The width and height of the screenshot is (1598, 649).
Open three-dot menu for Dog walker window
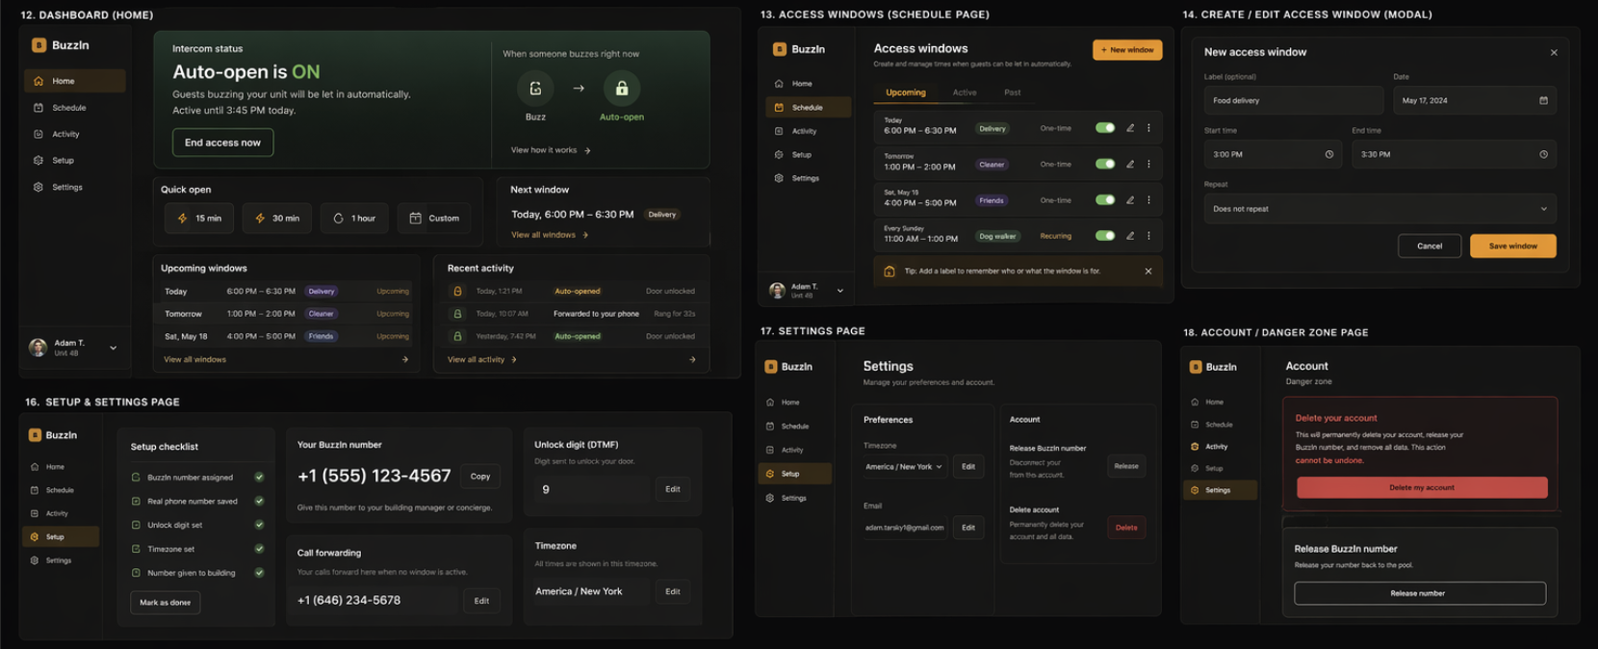[x=1148, y=236]
